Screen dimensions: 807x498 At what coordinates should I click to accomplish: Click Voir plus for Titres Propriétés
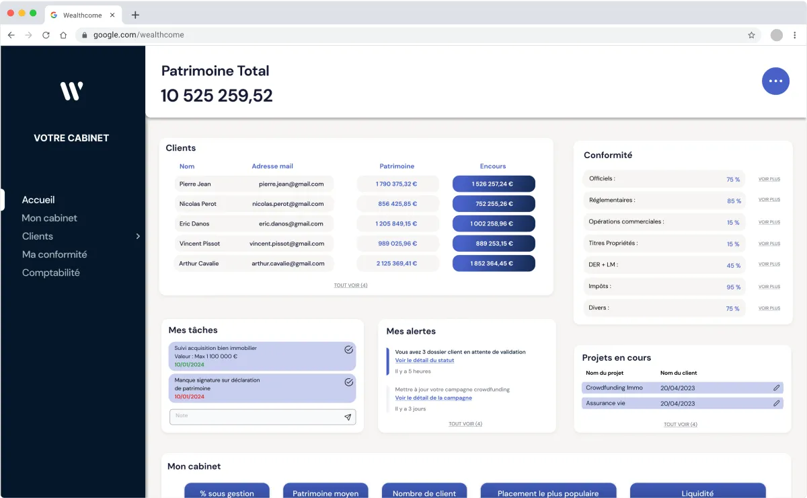point(769,244)
